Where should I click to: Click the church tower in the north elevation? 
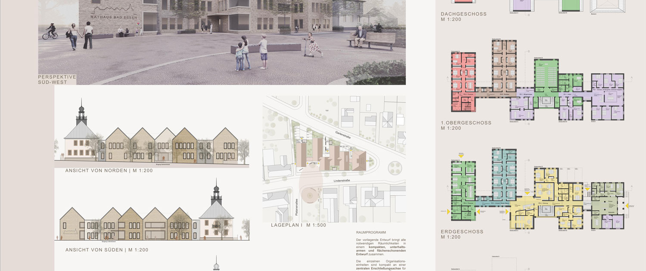coord(81,113)
